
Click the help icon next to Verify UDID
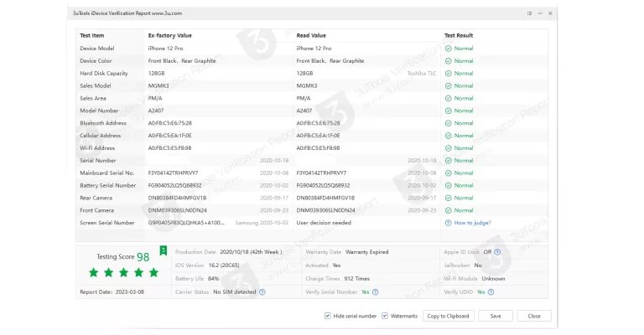point(491,292)
